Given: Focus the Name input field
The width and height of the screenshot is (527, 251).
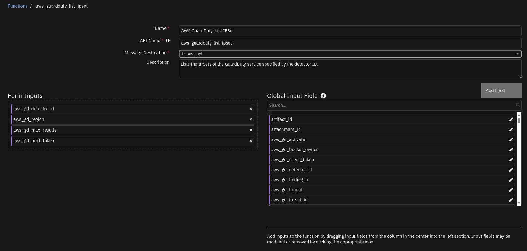Looking at the screenshot, I should click(x=350, y=31).
